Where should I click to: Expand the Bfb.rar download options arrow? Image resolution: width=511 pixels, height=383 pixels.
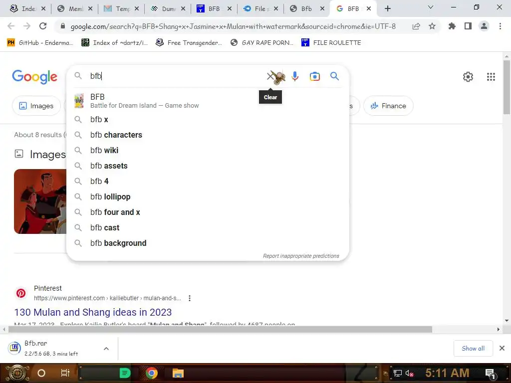point(106,349)
